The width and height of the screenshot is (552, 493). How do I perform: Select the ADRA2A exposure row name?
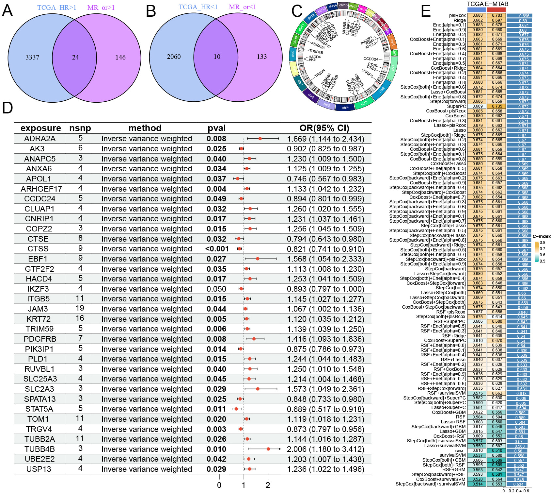click(40, 139)
